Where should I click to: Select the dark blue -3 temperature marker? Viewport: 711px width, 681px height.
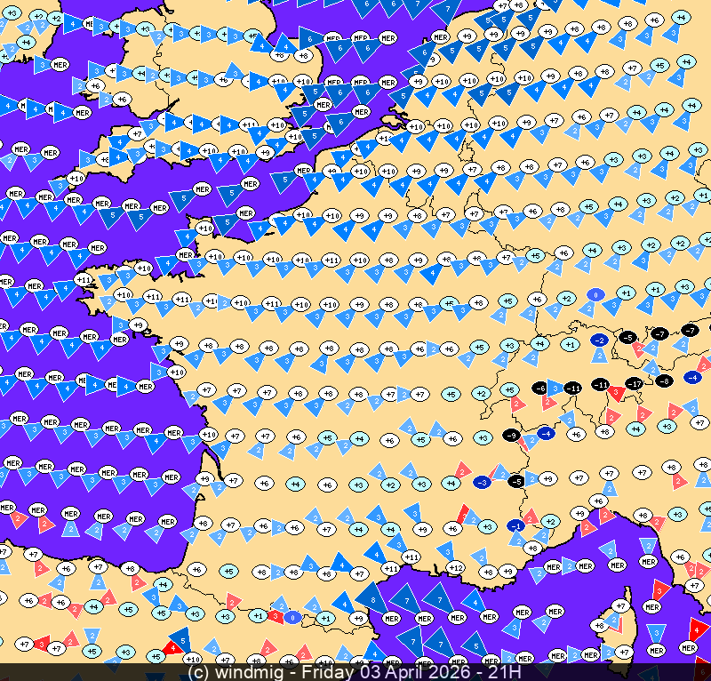click(483, 481)
